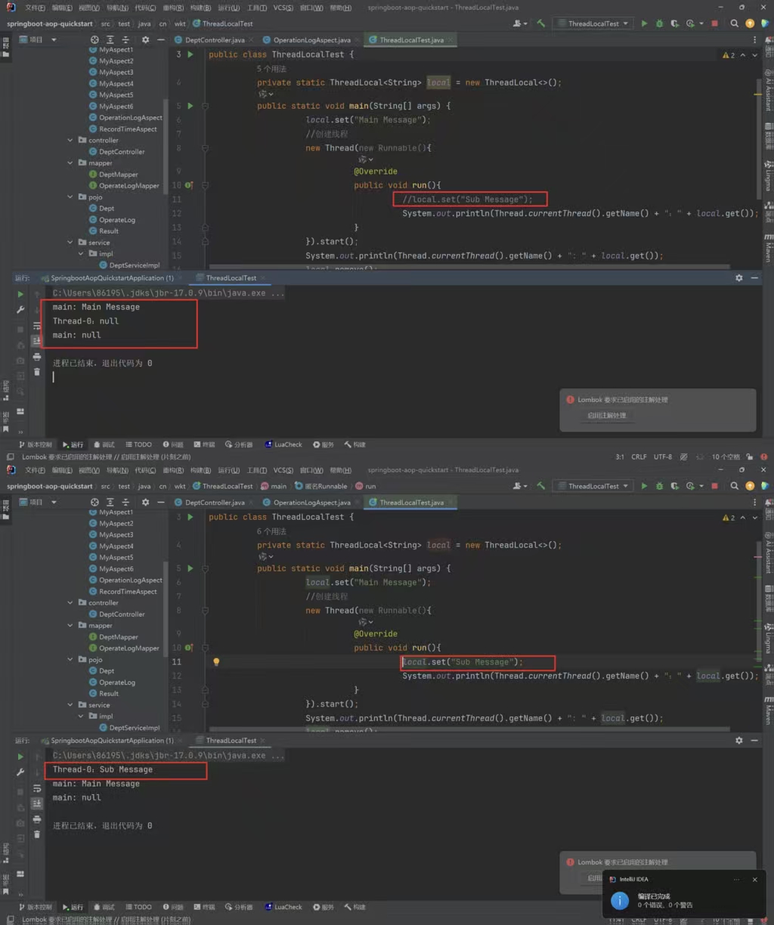Click the Debug bug icon in upper window toolbar
The width and height of the screenshot is (774, 925).
[x=659, y=23]
